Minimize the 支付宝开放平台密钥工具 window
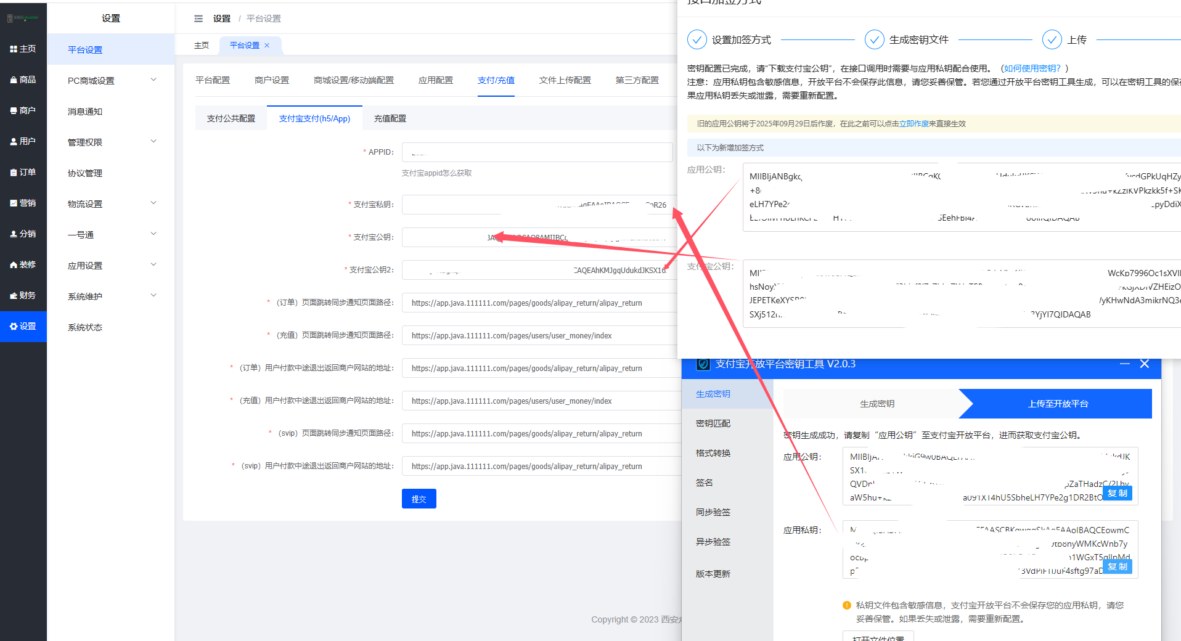The height and width of the screenshot is (641, 1181). coord(1125,364)
